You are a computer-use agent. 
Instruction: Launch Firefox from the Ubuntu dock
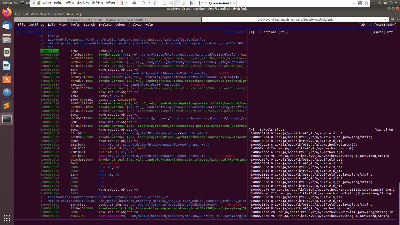click(7, 13)
